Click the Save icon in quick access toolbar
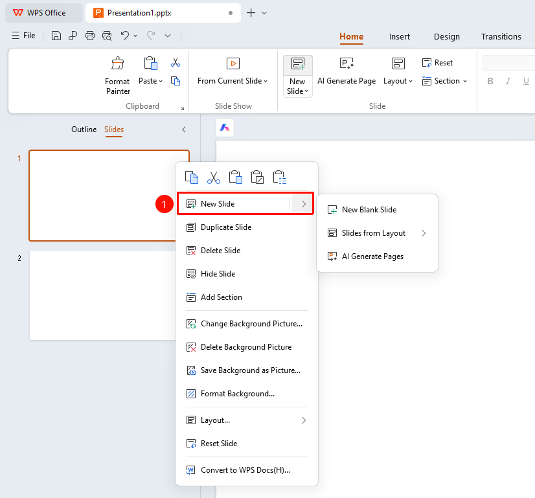 click(x=56, y=36)
